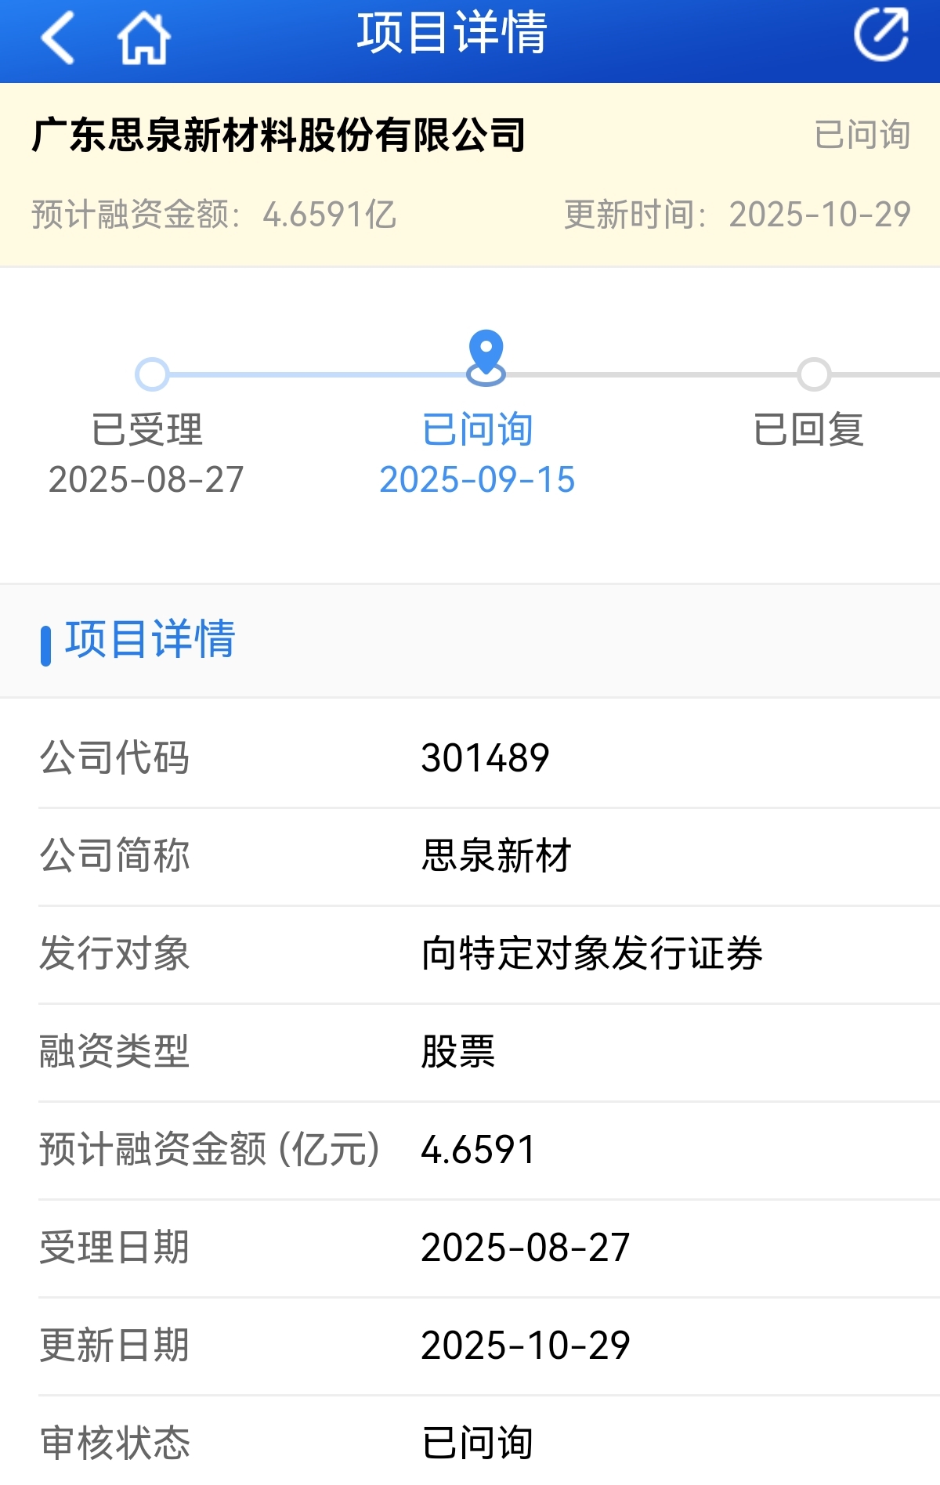Tap 预计融资金额 4.6591亿 in banner
This screenshot has width=940, height=1485.
(214, 215)
